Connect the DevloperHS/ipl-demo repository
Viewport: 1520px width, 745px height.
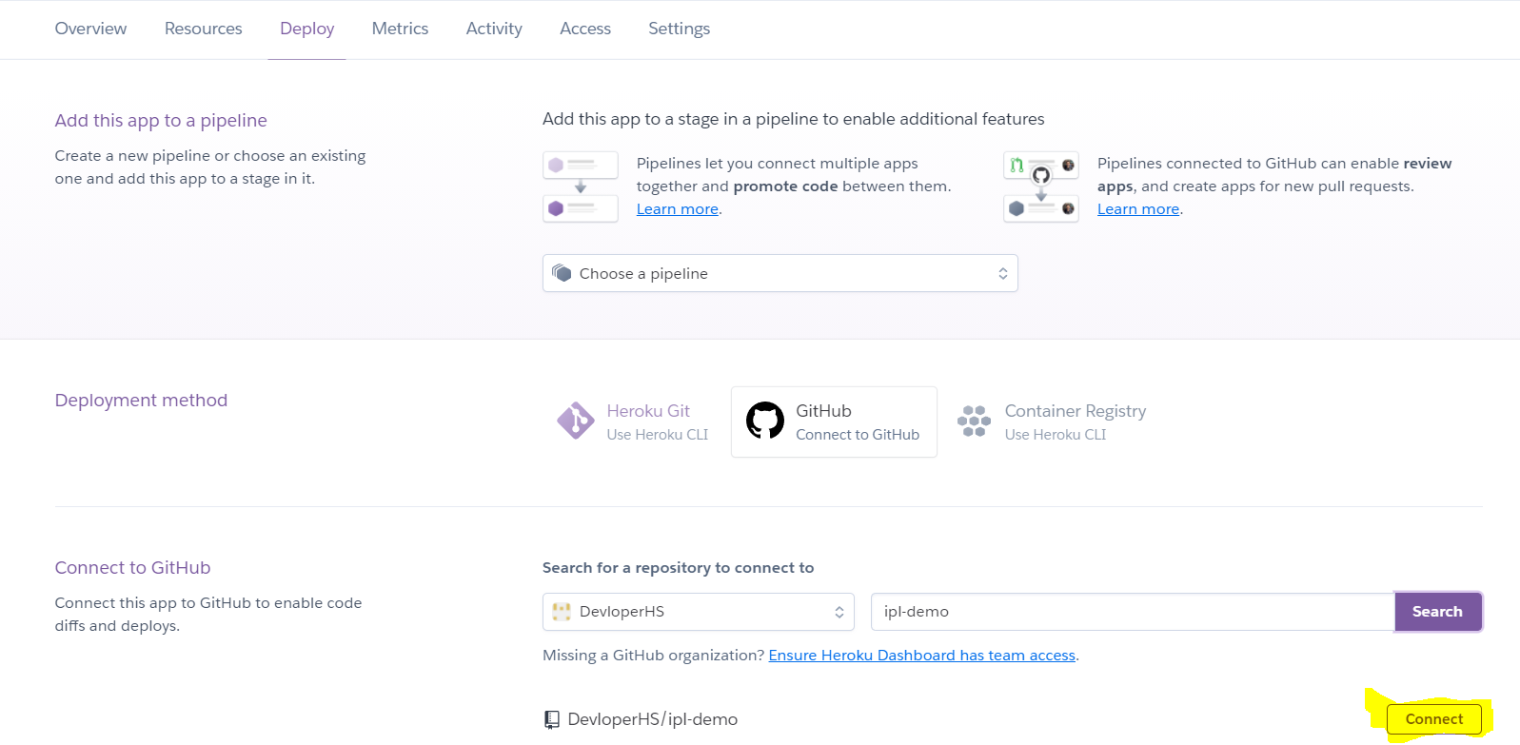pos(1433,719)
